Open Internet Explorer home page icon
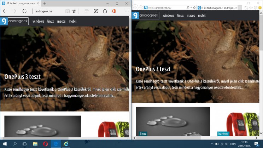This screenshot has width=263, height=148. tap(246, 8)
